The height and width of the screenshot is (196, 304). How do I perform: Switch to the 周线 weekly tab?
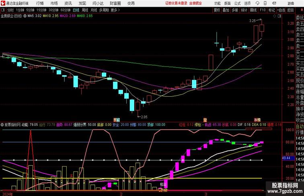pyautogui.click(x=85, y=10)
